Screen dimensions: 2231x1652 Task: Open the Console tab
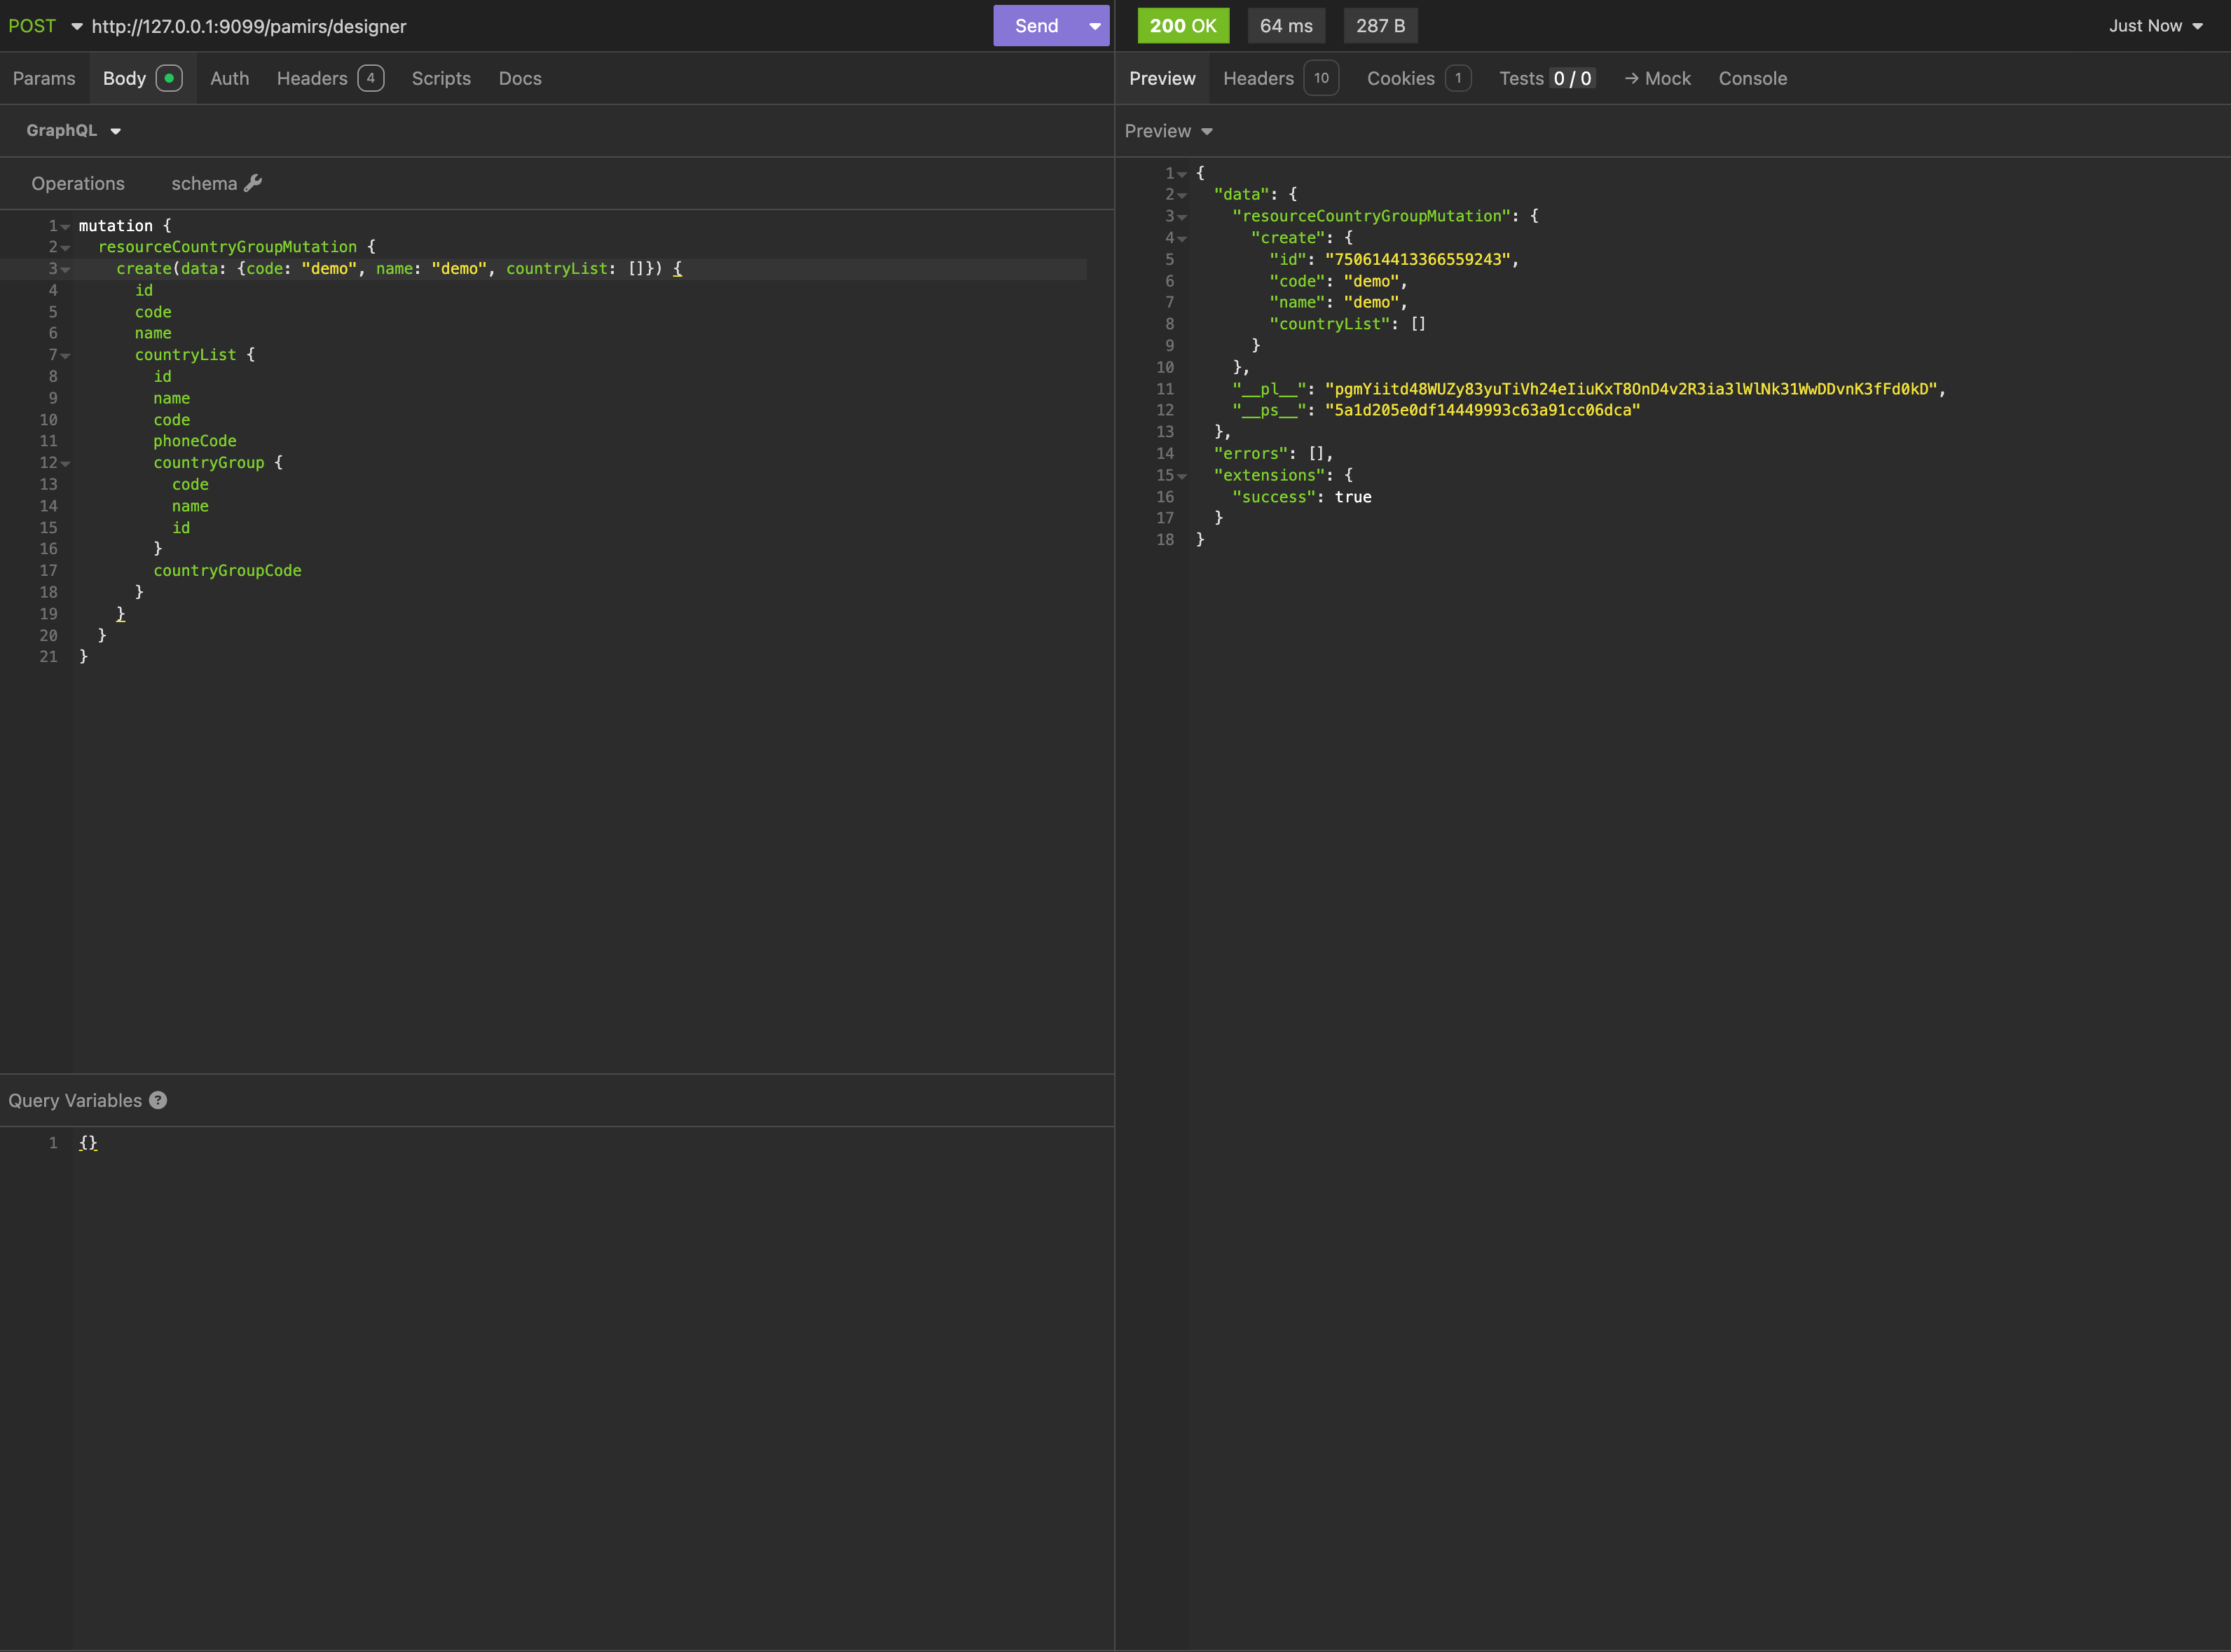(1752, 78)
